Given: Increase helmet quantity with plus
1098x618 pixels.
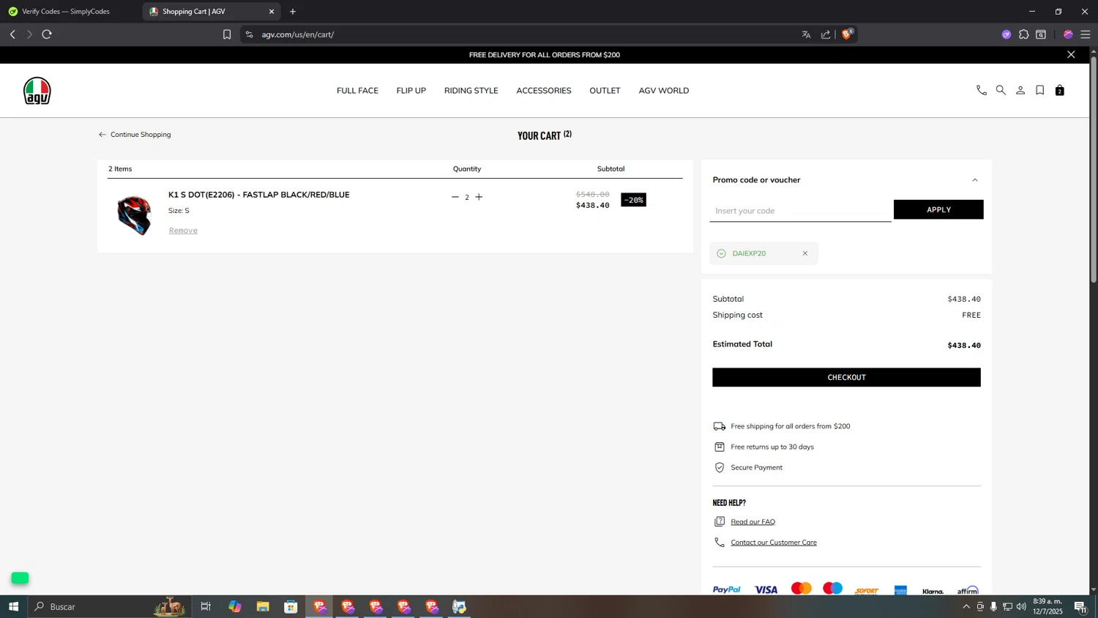Looking at the screenshot, I should point(479,197).
